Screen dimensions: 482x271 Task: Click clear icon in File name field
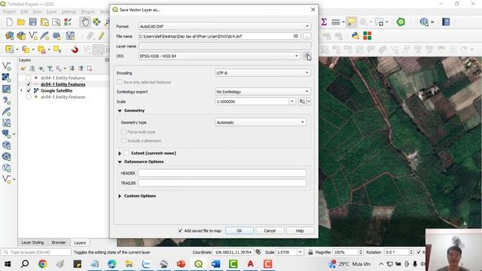tap(296, 36)
